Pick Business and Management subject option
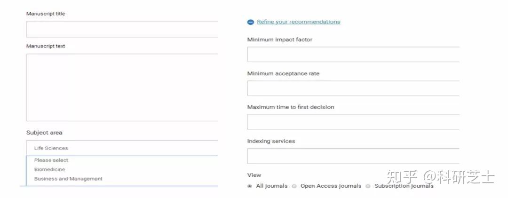 click(x=68, y=179)
